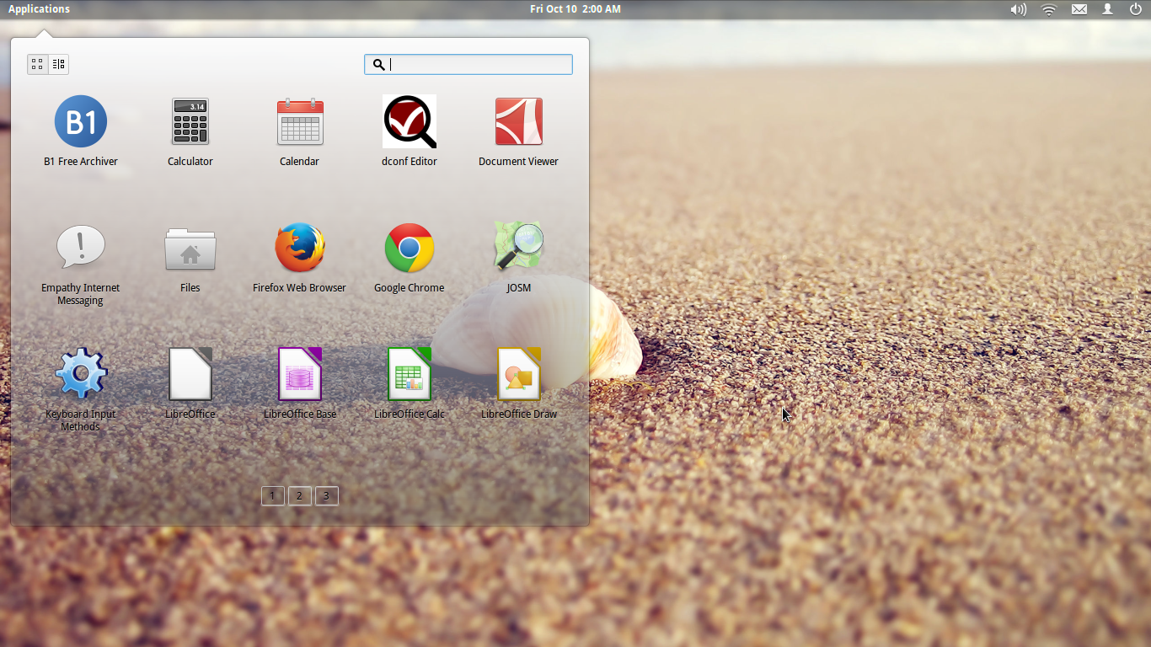Open the Wi-Fi network indicator

click(x=1049, y=9)
